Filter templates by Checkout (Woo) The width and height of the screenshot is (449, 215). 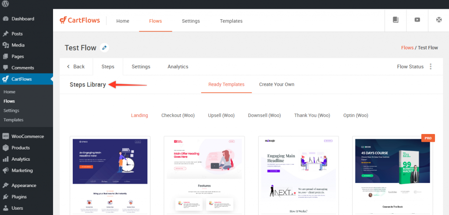click(178, 116)
